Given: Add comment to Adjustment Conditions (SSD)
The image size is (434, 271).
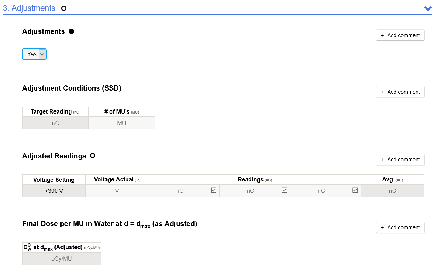Looking at the screenshot, I should coord(400,92).
